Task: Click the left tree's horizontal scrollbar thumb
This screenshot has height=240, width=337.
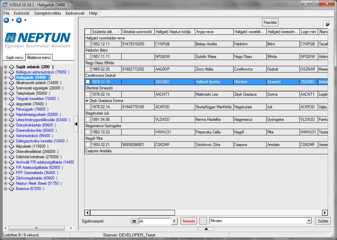Action: [x=36, y=228]
